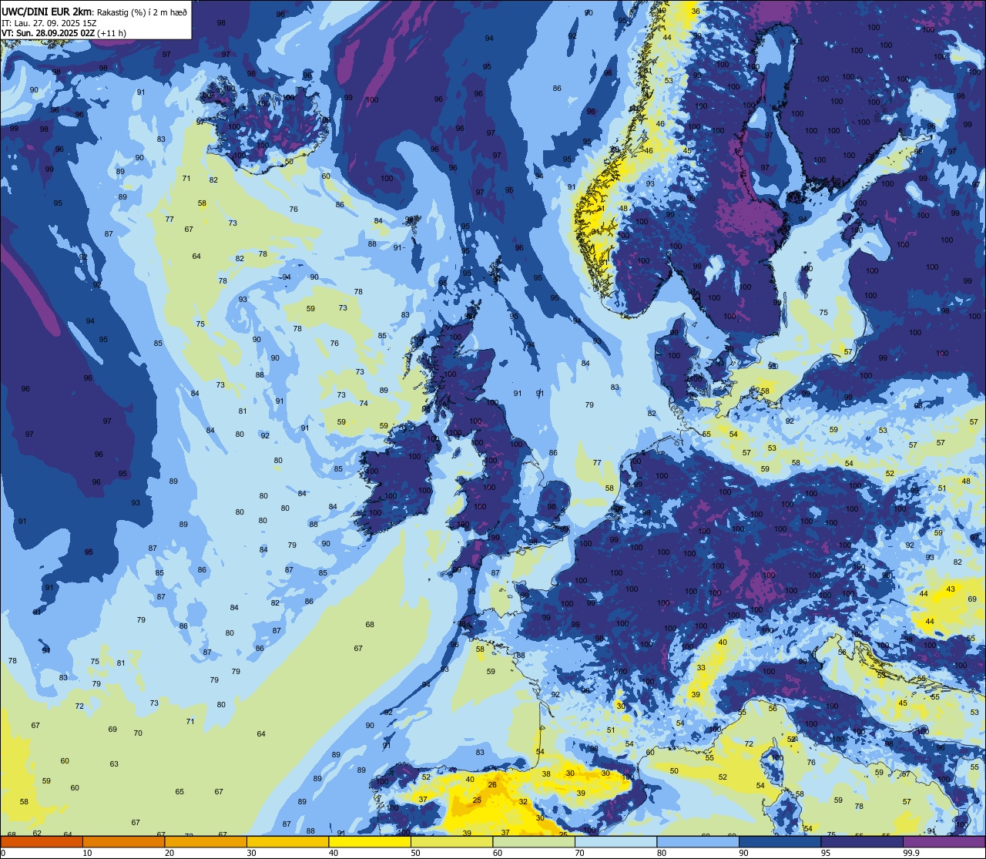
Task: Click the humidity value "33" near the Alps
Action: (701, 668)
